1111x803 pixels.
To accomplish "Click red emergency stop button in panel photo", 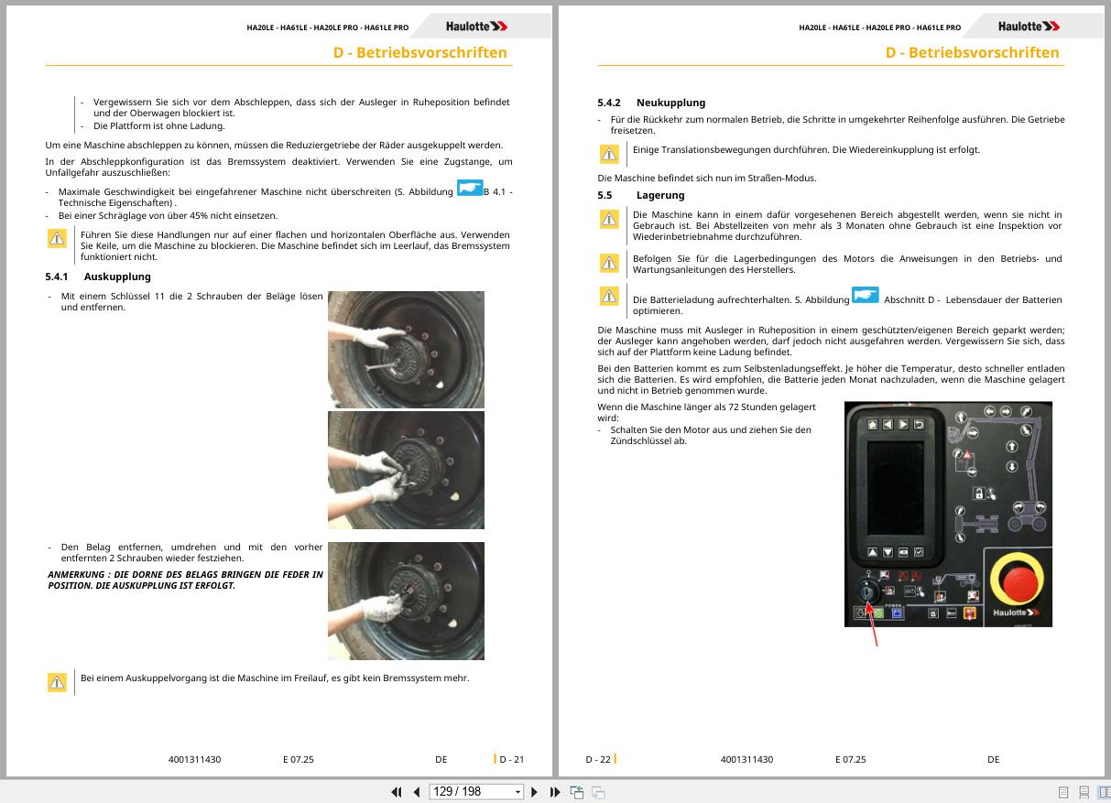I will pos(1018,581).
